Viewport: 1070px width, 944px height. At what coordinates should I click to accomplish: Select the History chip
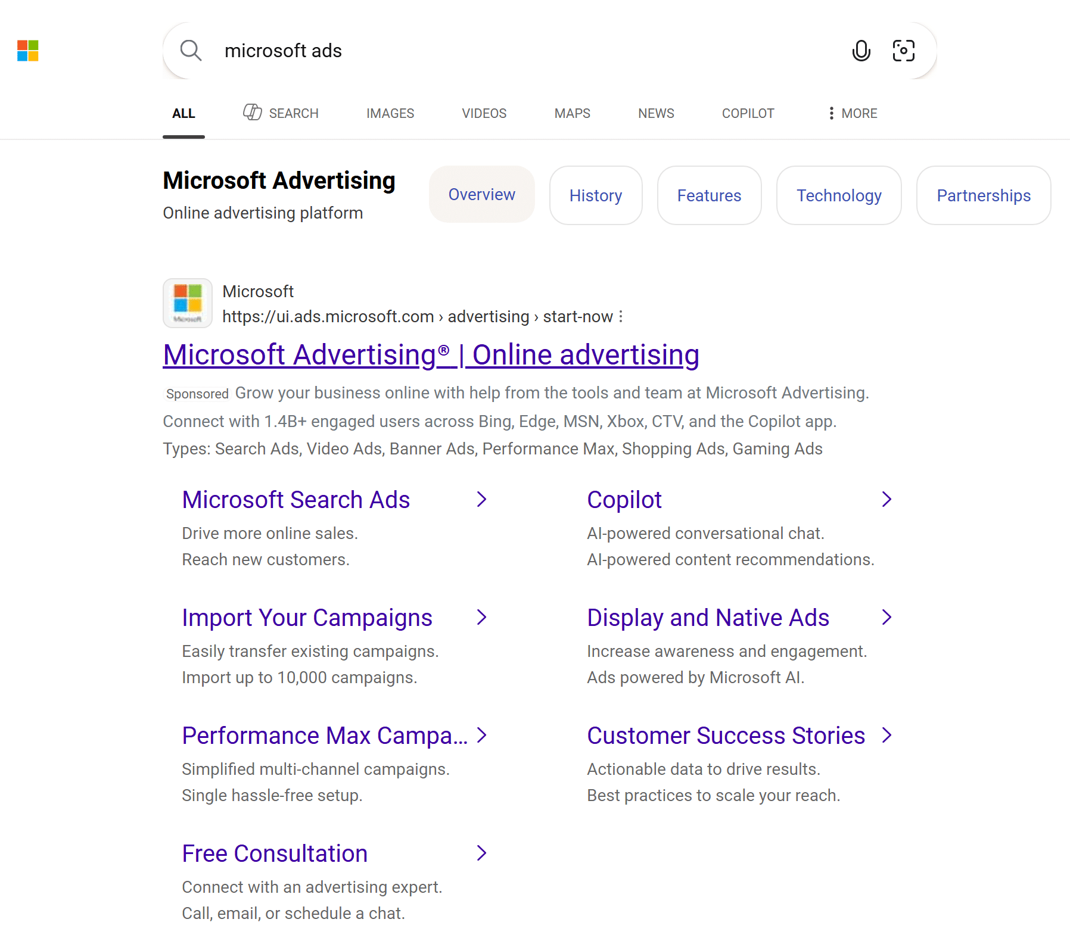(596, 195)
